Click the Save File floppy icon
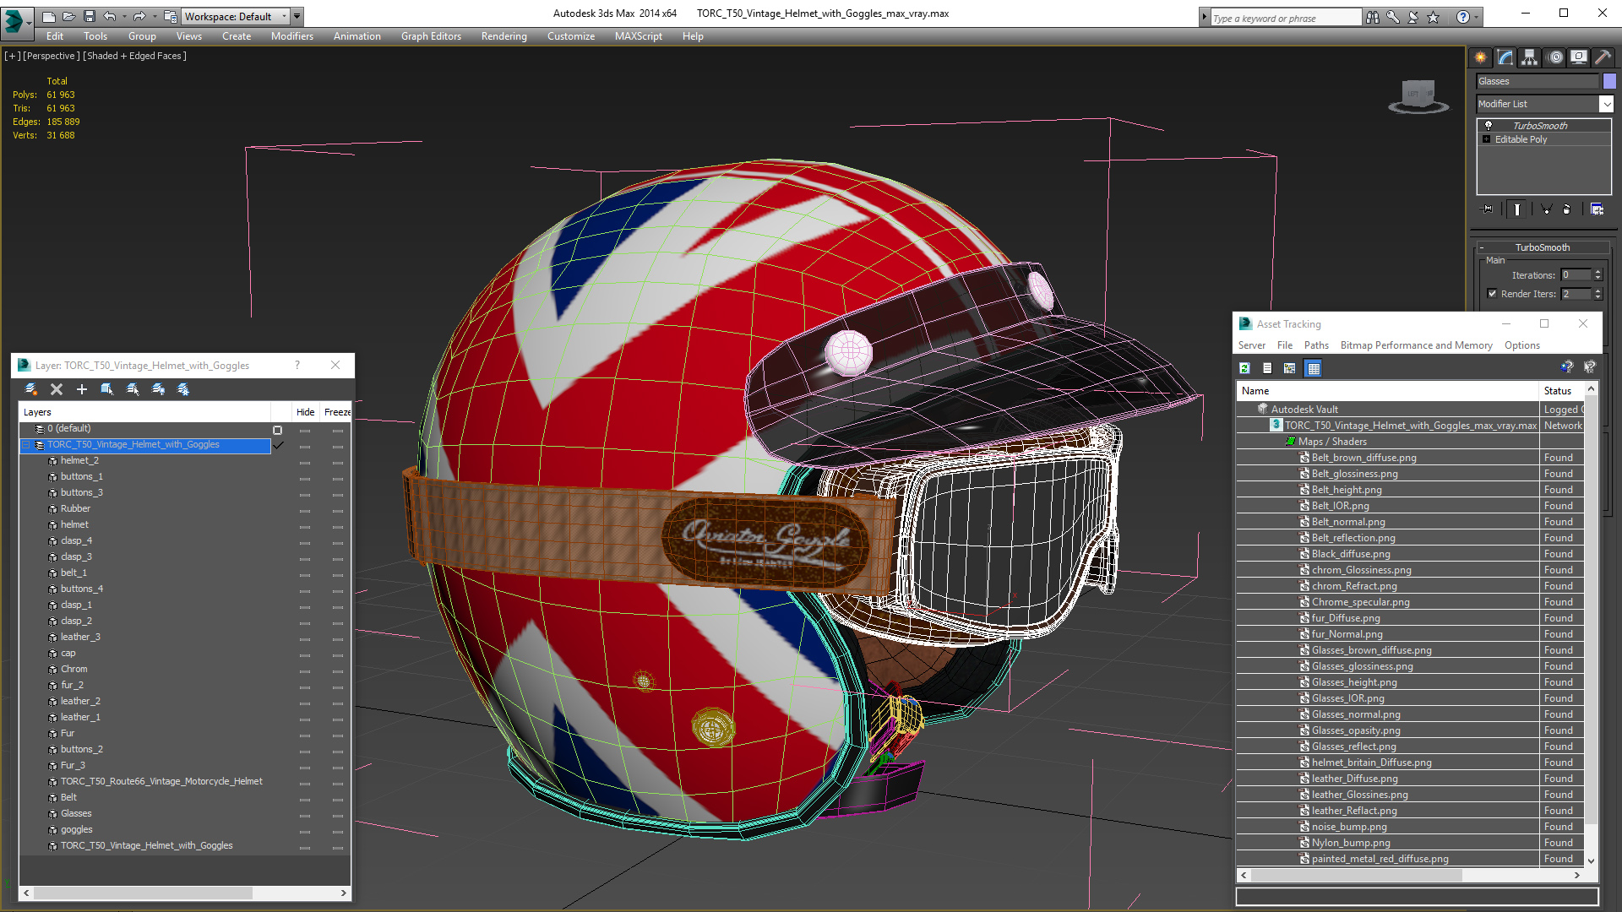The width and height of the screenshot is (1622, 912). (x=89, y=16)
